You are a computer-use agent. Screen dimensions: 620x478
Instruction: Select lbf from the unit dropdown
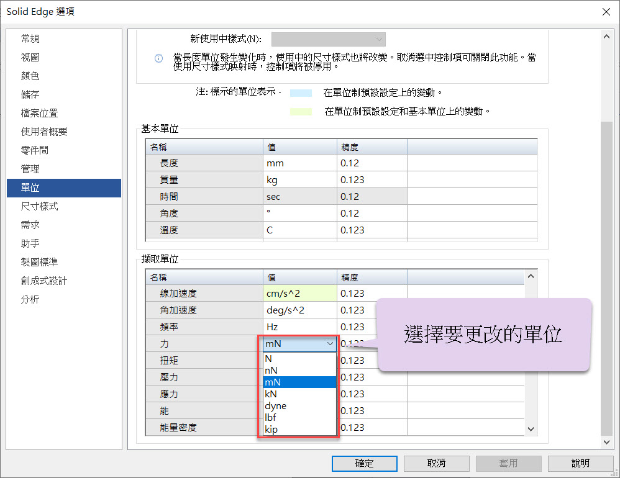299,417
